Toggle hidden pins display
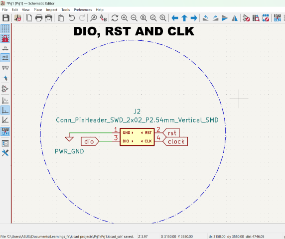 coord(5,89)
